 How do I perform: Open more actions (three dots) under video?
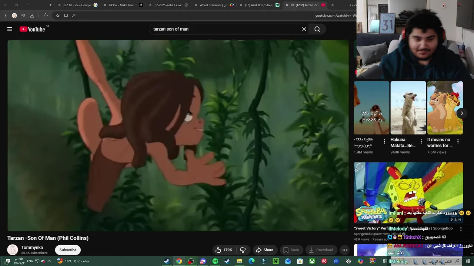345,250
